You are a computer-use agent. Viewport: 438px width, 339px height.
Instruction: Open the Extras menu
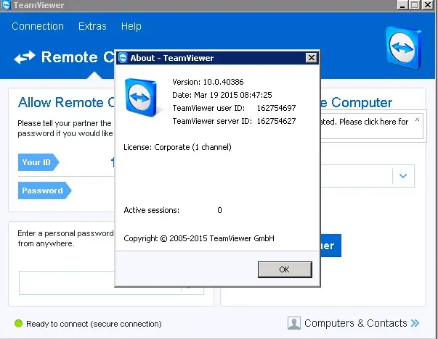pos(92,26)
